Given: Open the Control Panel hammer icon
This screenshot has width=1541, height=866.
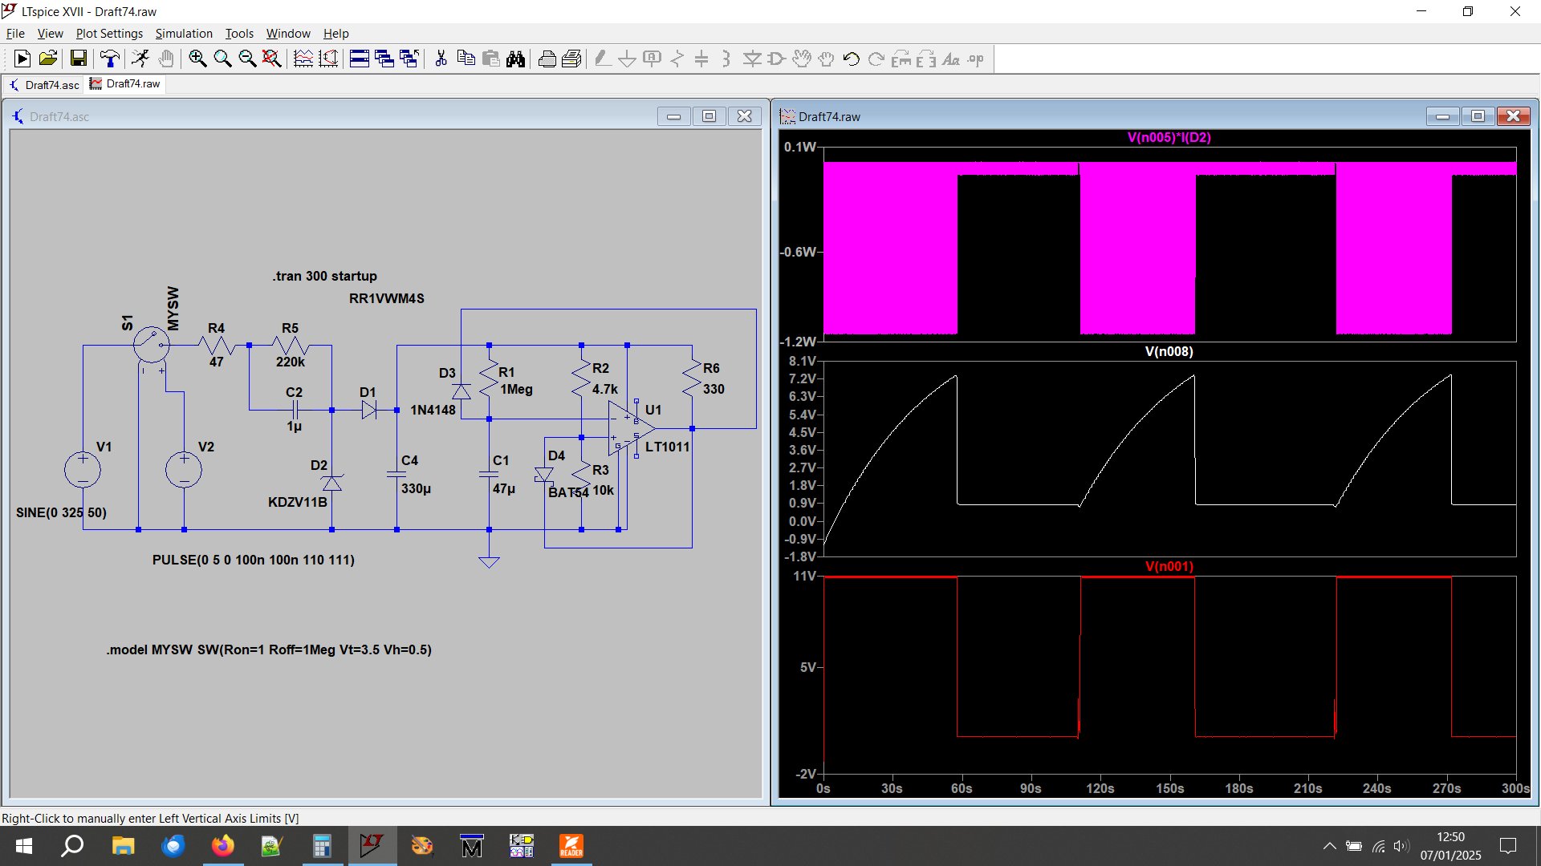Looking at the screenshot, I should (x=109, y=59).
